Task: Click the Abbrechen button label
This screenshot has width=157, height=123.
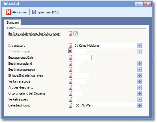Action: pyautogui.click(x=20, y=12)
